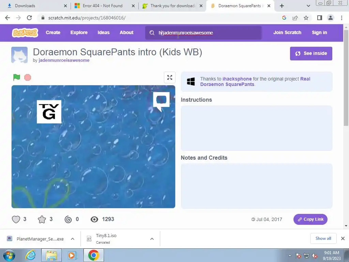Open ihacksphone user link
This screenshot has width=349, height=262.
[x=237, y=79]
